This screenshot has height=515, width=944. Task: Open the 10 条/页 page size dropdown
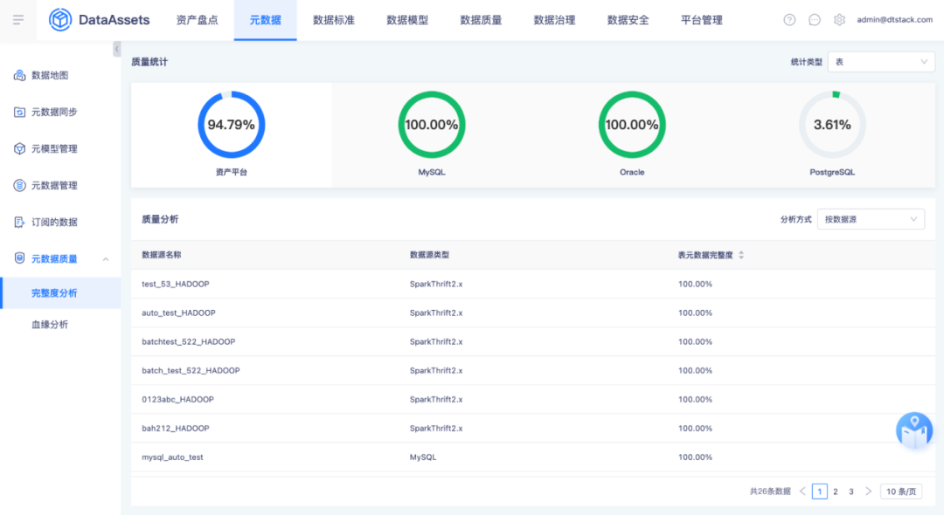click(x=901, y=491)
